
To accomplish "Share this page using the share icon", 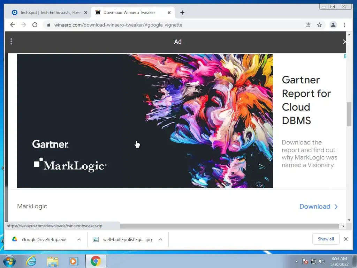I will [308, 25].
